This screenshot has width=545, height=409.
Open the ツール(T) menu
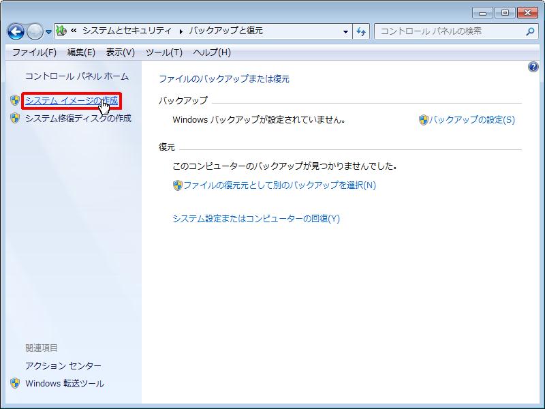pyautogui.click(x=163, y=52)
